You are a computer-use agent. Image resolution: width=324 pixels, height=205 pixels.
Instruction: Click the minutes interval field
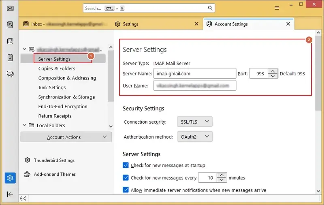(207, 177)
